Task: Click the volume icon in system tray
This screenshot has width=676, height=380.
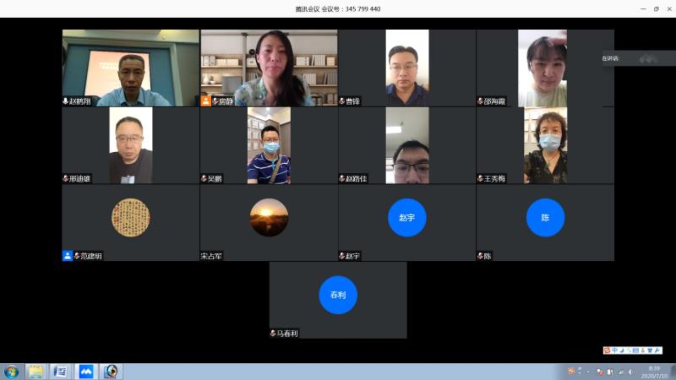Action: 630,372
